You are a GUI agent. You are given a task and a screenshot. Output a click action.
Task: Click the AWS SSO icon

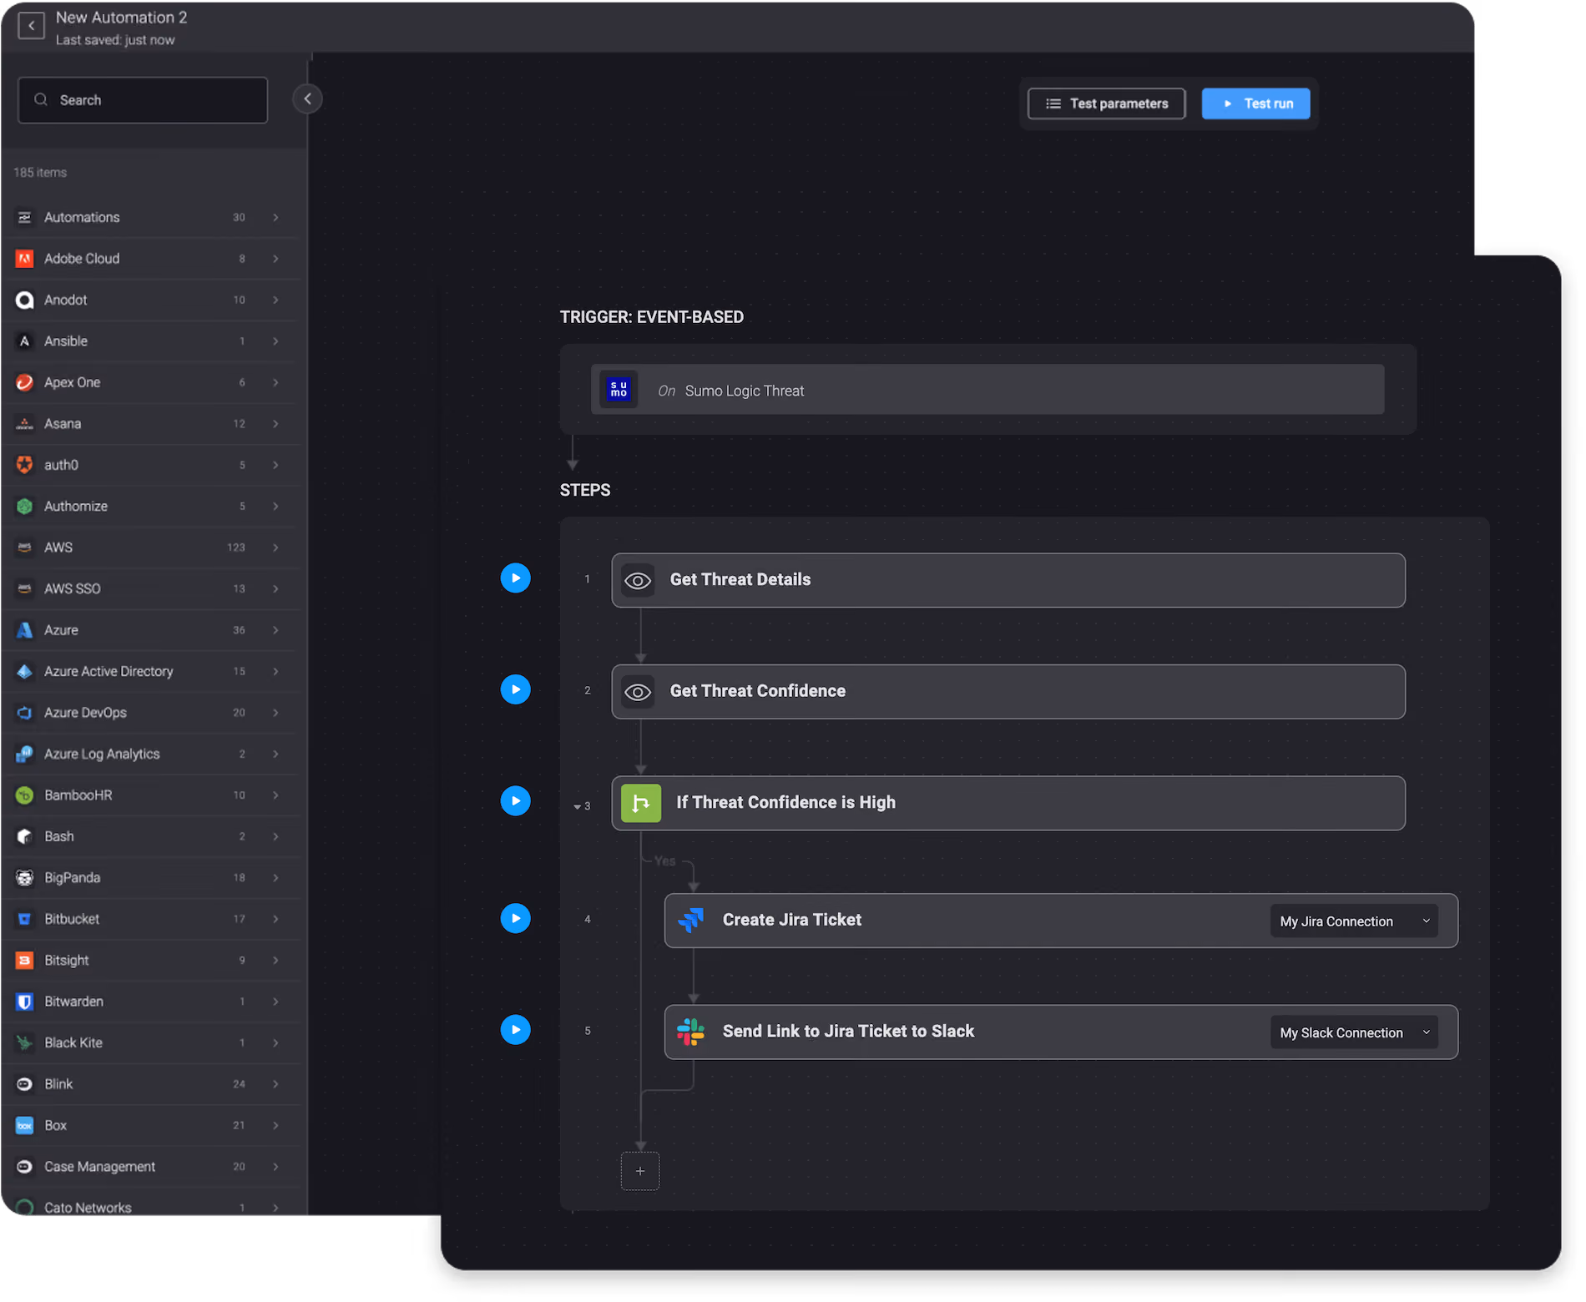pyautogui.click(x=24, y=588)
